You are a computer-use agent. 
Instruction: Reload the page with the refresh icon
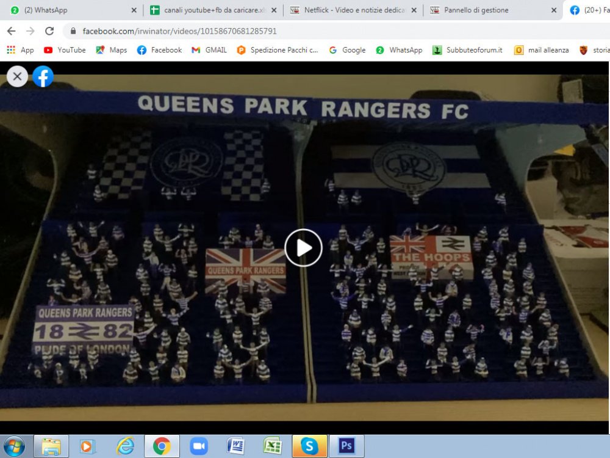[49, 31]
